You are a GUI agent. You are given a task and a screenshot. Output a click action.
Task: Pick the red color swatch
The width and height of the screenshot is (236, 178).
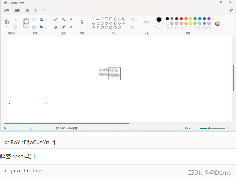[x=181, y=19]
